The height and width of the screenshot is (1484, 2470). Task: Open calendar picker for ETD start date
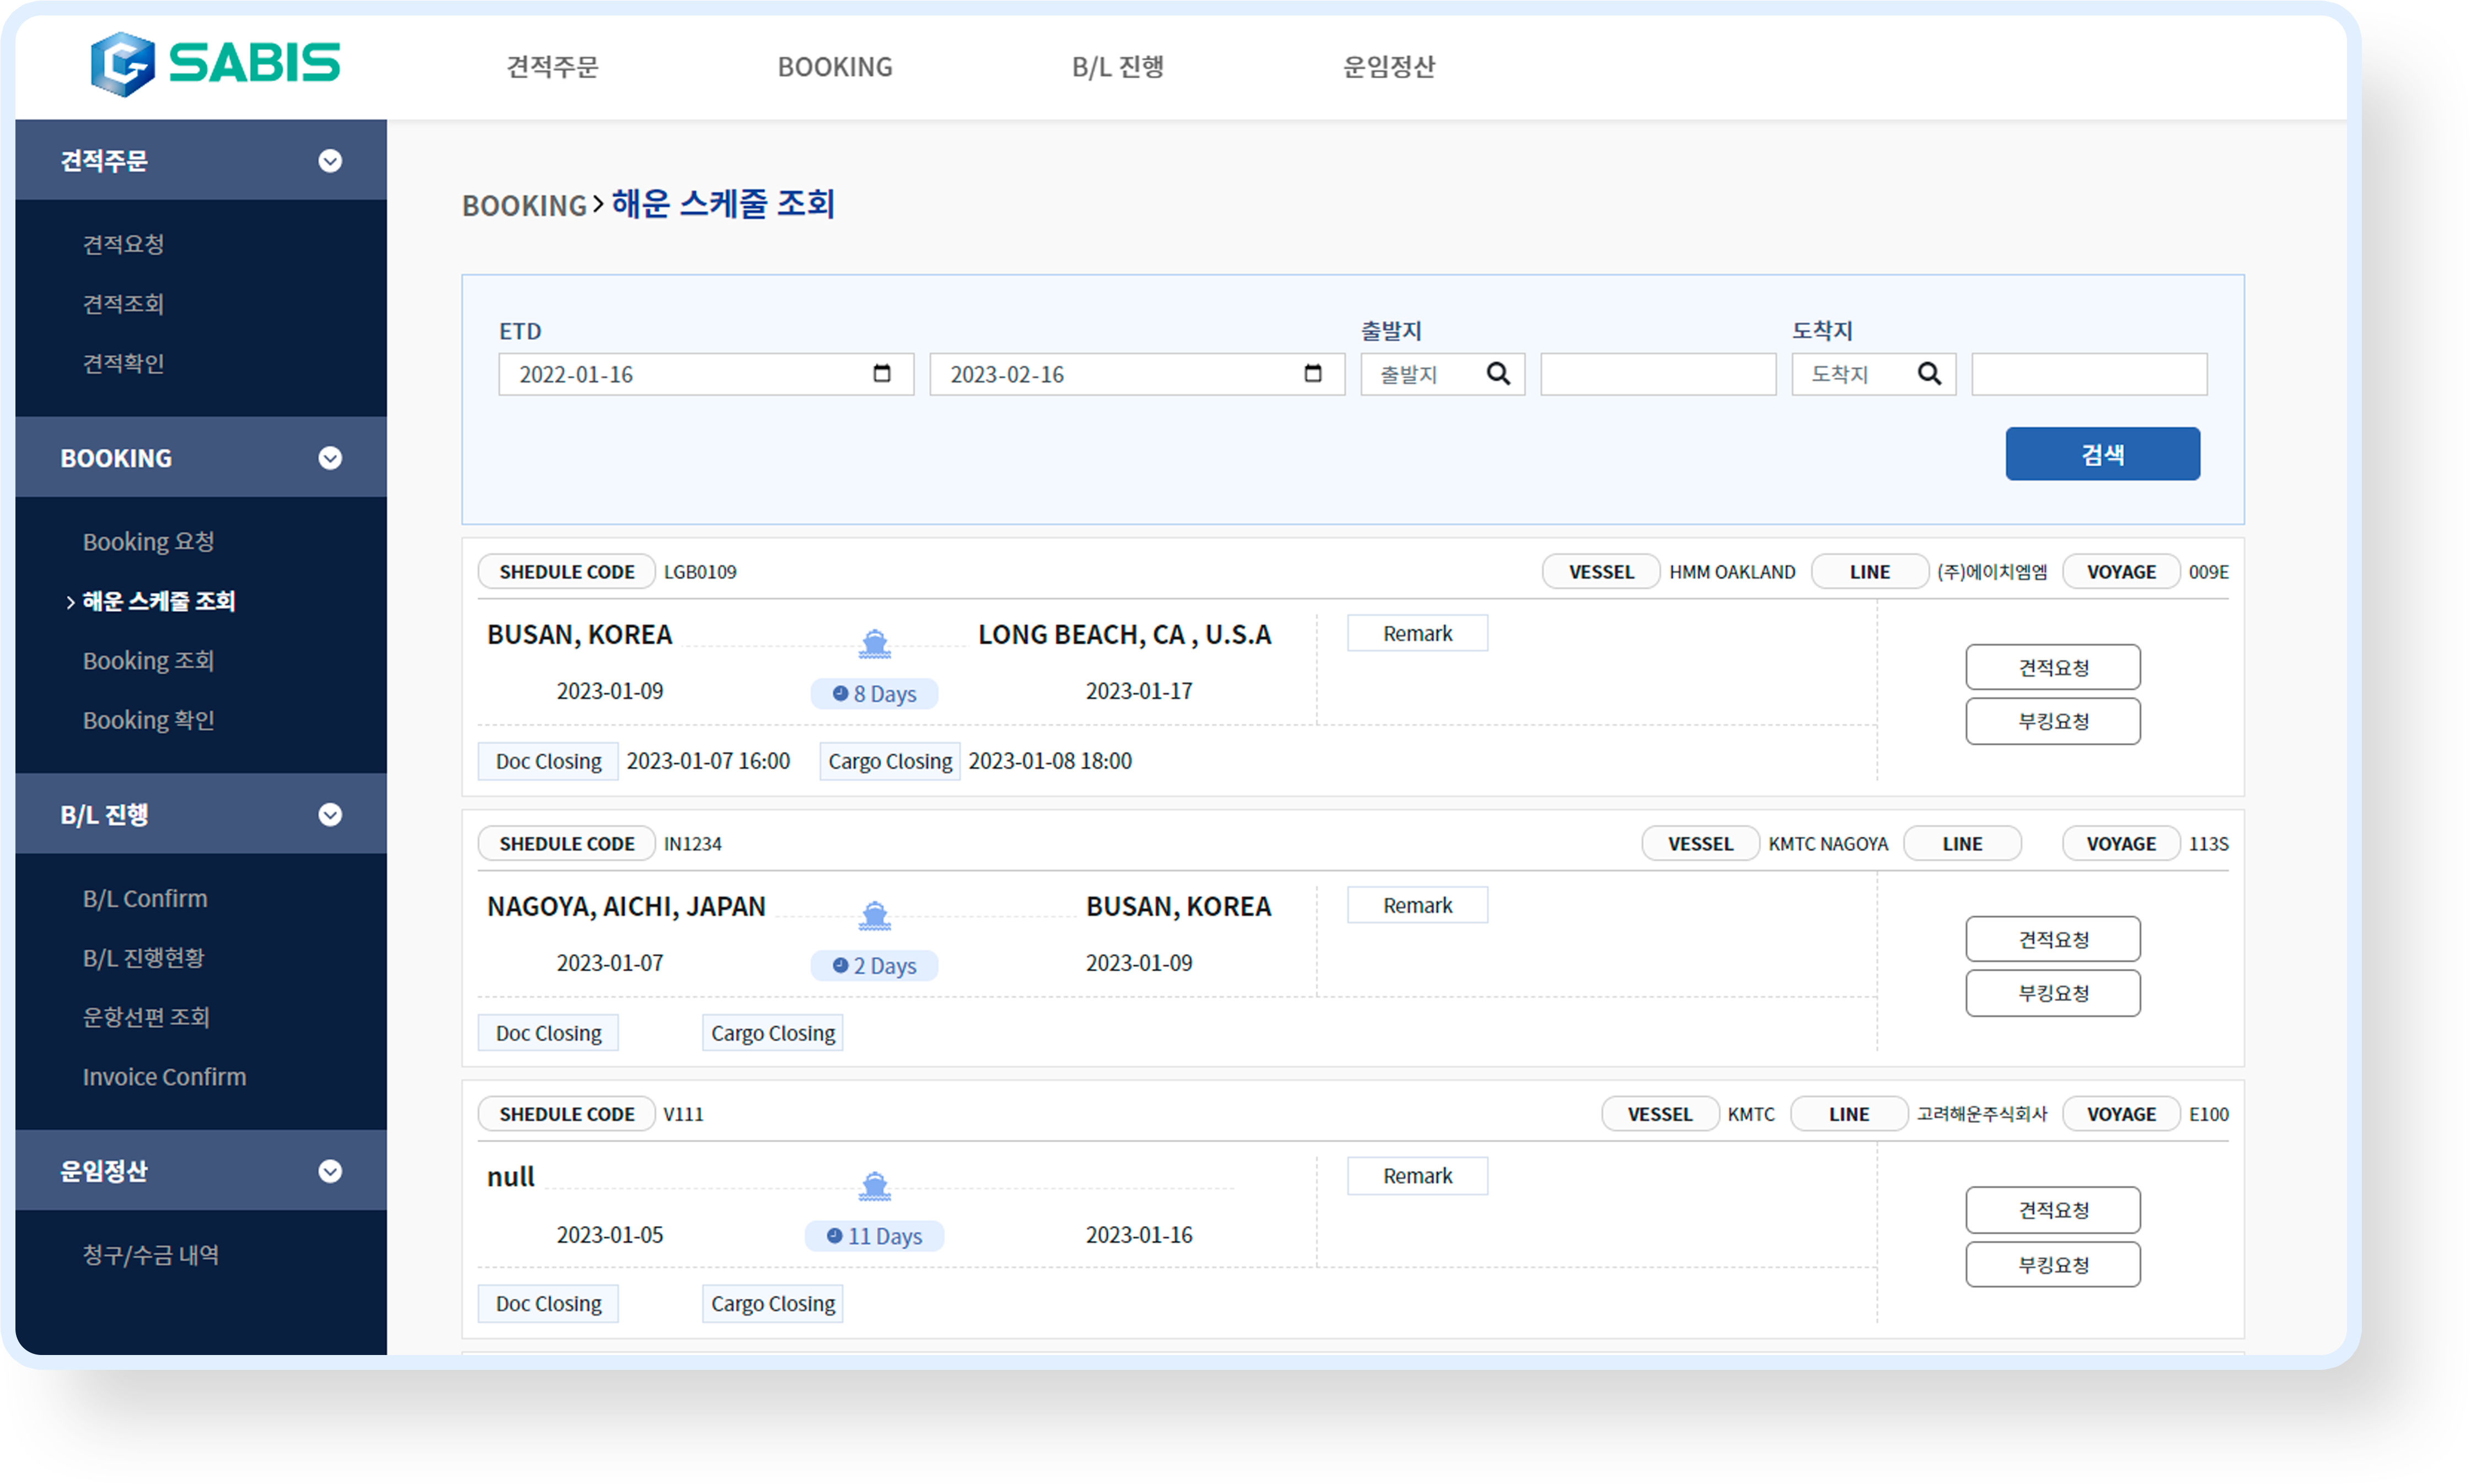881,373
